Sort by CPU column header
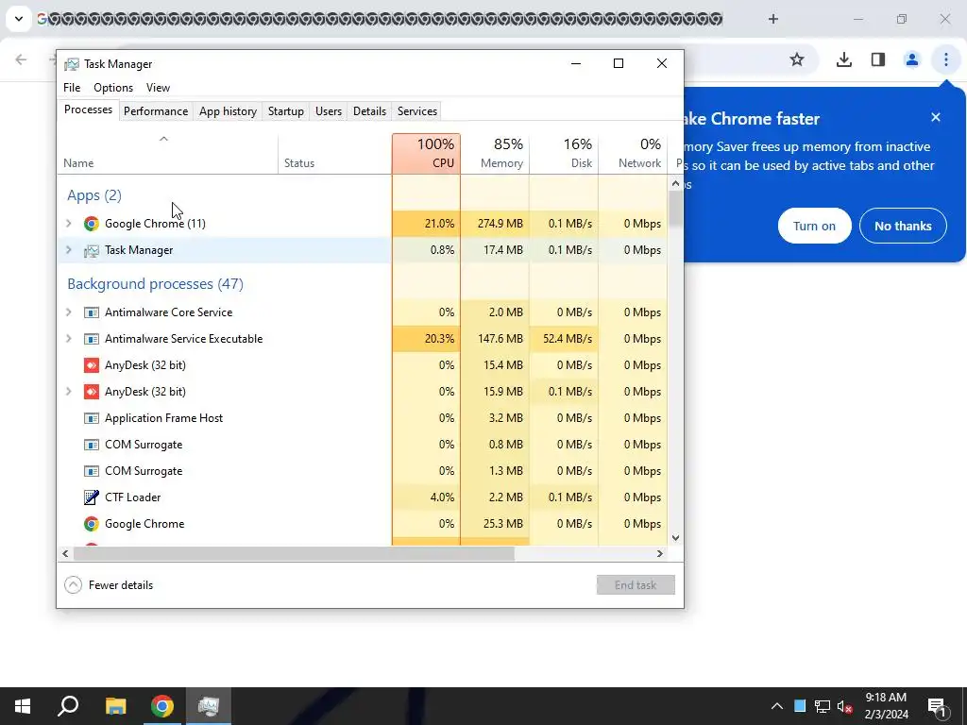The width and height of the screenshot is (967, 725). pyautogui.click(x=426, y=154)
